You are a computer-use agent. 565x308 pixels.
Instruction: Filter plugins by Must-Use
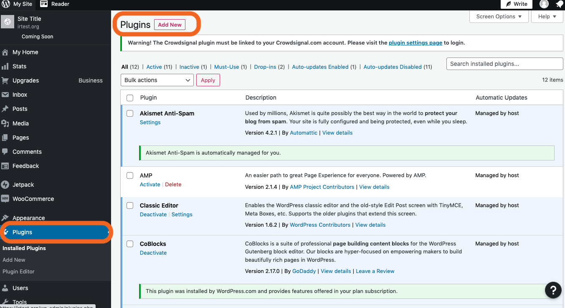click(227, 67)
